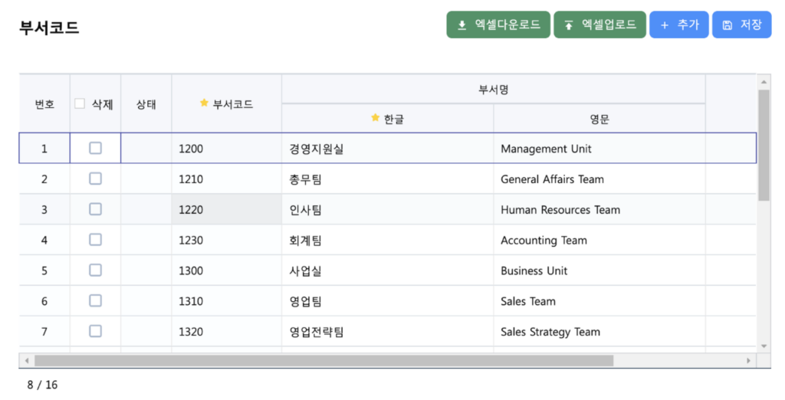This screenshot has height=400, width=785.
Task: Click the scroll right arrow icon
Action: tap(749, 360)
